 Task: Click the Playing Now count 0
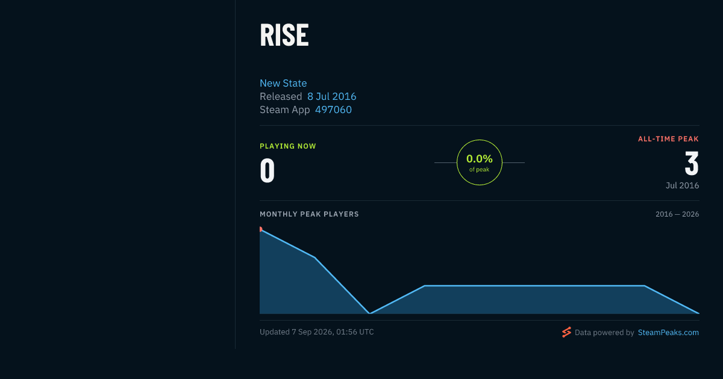coord(268,171)
